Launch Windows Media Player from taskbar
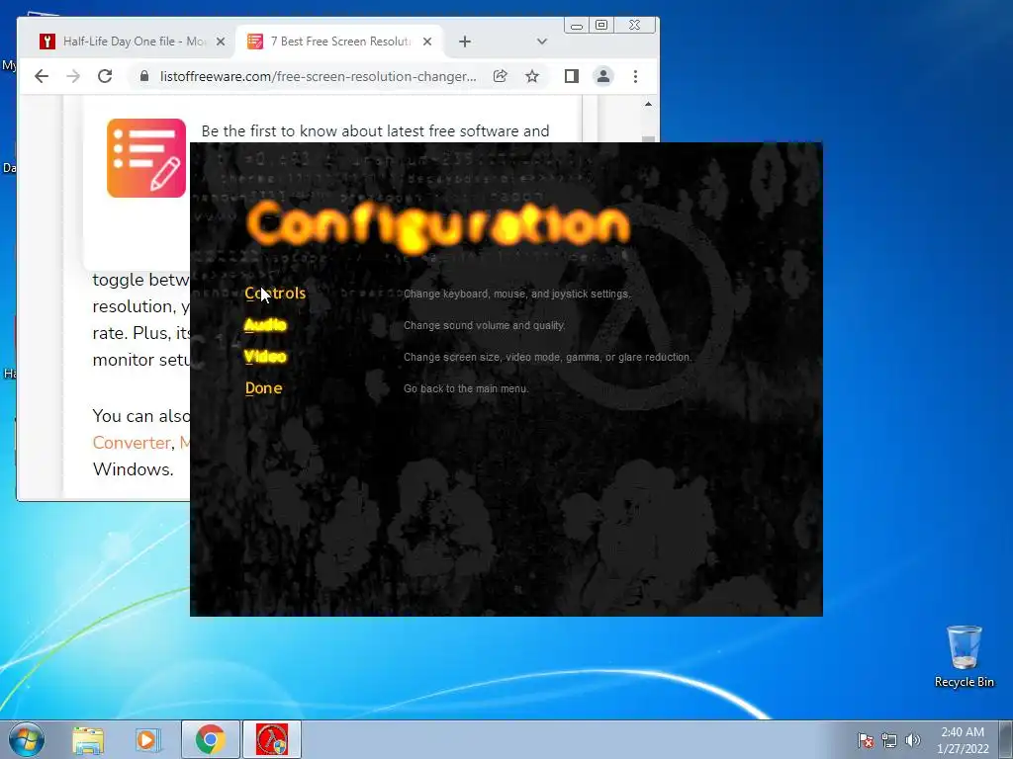This screenshot has height=759, width=1013. tap(147, 739)
